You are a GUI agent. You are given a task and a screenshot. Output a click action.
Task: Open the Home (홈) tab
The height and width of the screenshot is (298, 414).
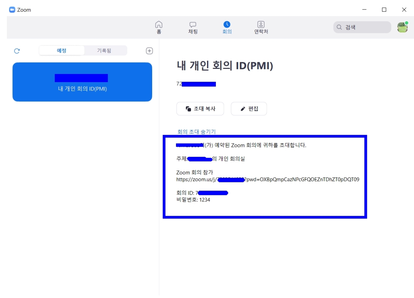pos(159,27)
